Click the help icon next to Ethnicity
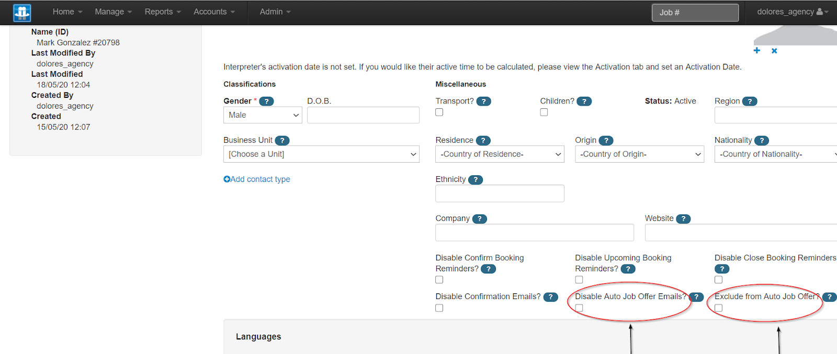 pos(475,180)
